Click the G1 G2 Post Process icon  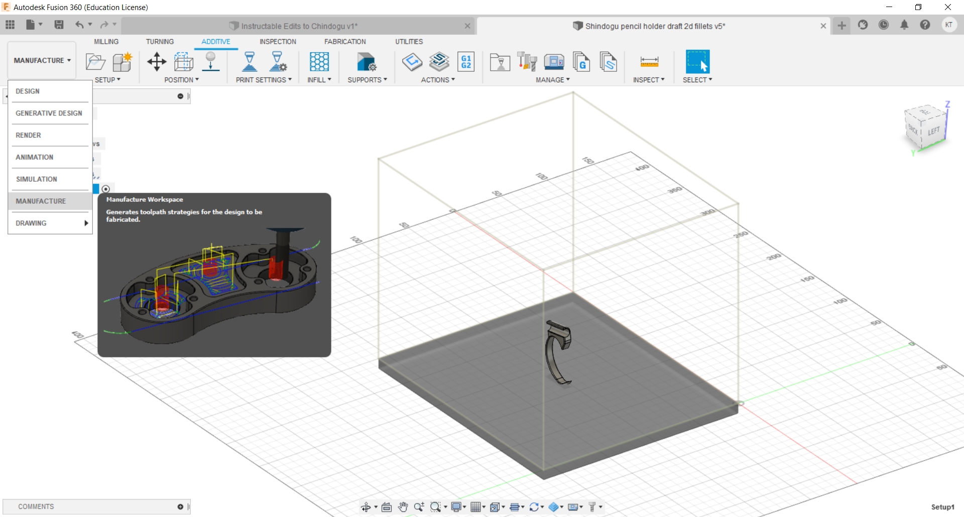[466, 62]
